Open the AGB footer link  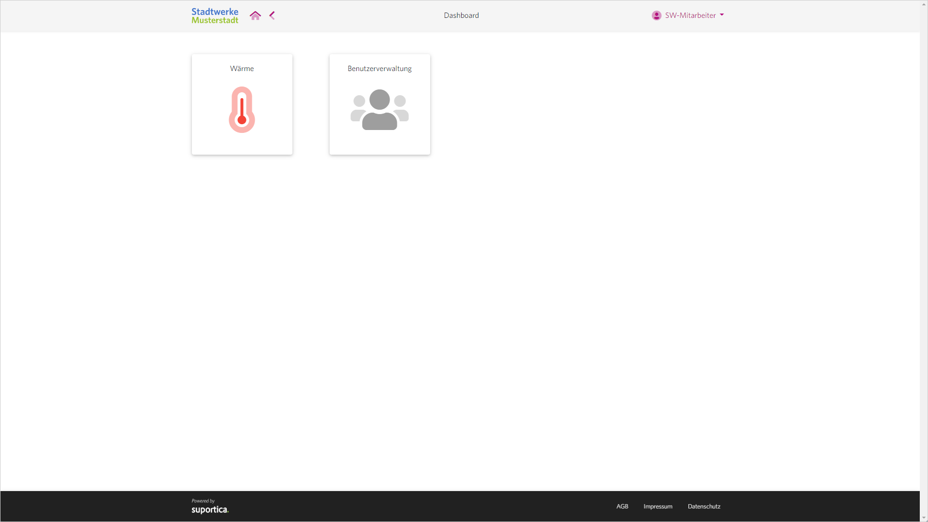pyautogui.click(x=622, y=507)
